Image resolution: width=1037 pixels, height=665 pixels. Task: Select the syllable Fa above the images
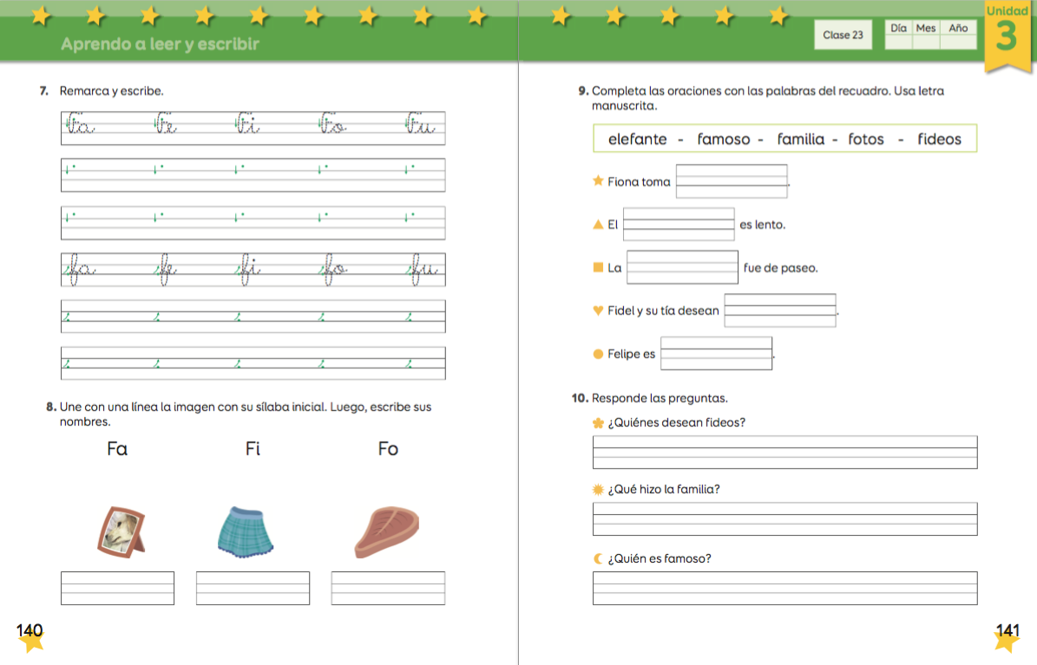(117, 448)
